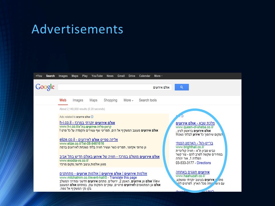275x206 pixels.
Task: Open News in the top bar
Action: click(x=110, y=76)
